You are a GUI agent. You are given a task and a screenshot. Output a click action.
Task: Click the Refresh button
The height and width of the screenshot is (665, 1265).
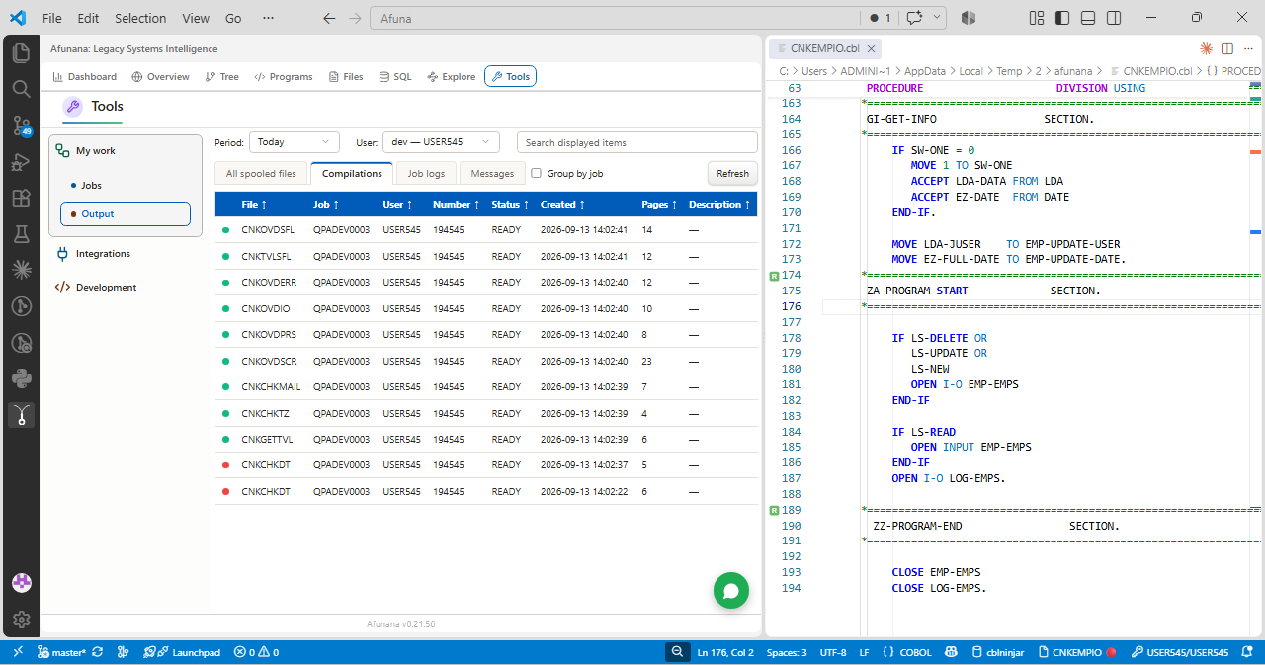[x=732, y=173]
